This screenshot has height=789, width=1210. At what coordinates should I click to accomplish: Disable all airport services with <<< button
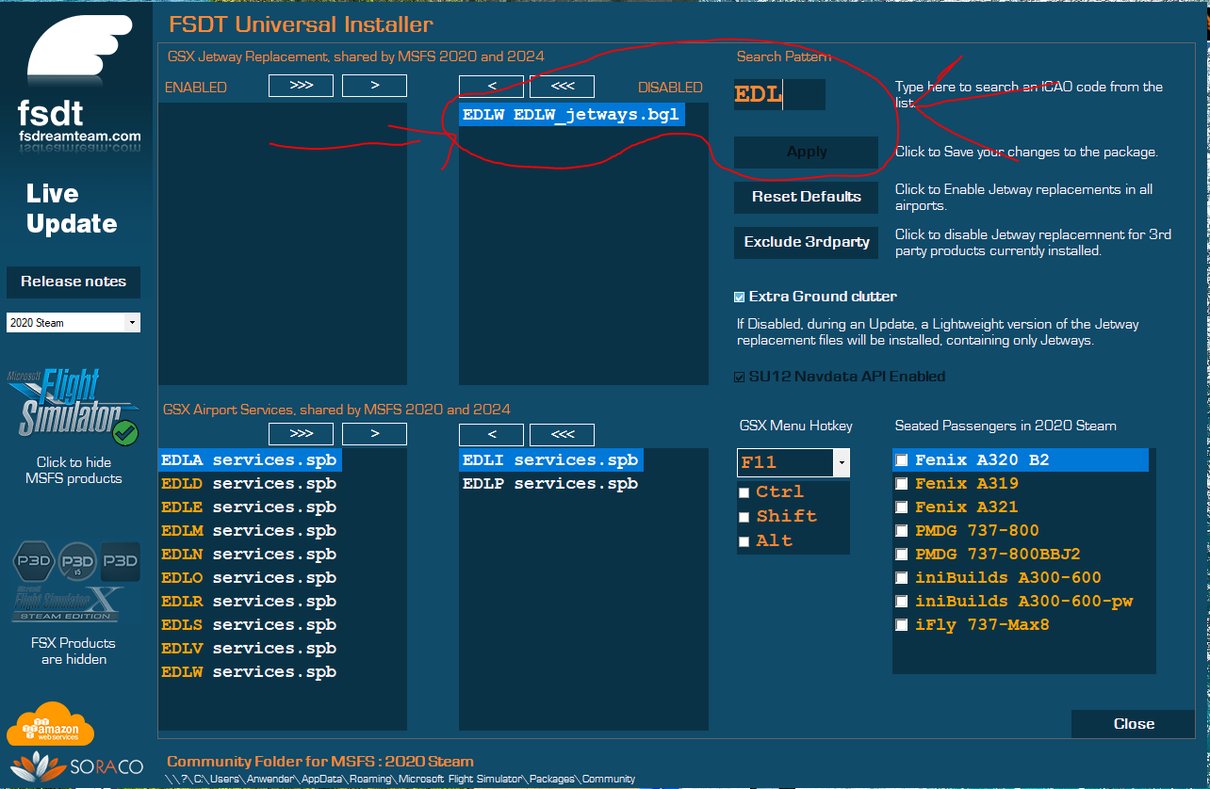[562, 434]
